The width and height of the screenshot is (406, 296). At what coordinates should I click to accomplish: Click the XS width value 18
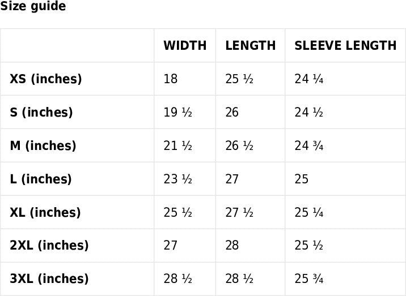171,79
